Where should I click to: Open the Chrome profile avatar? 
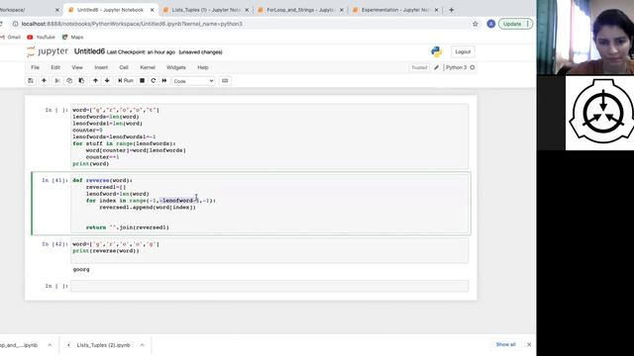491,24
